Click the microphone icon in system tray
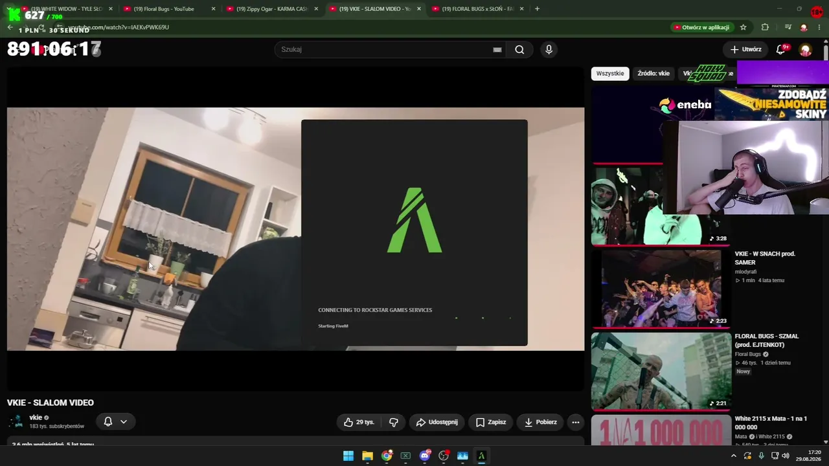Image resolution: width=829 pixels, height=466 pixels. click(x=761, y=456)
